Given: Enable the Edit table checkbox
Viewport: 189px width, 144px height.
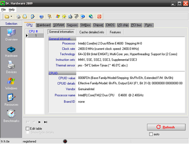Looking at the screenshot, I should coord(28,129).
